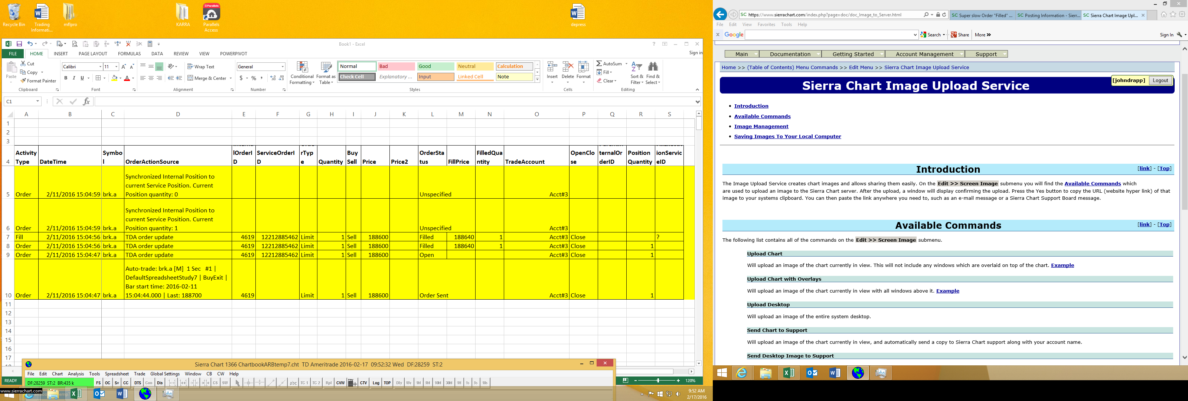This screenshot has height=401, width=1188.
Task: Switch to the FORMULAS ribbon tab
Action: click(x=129, y=53)
